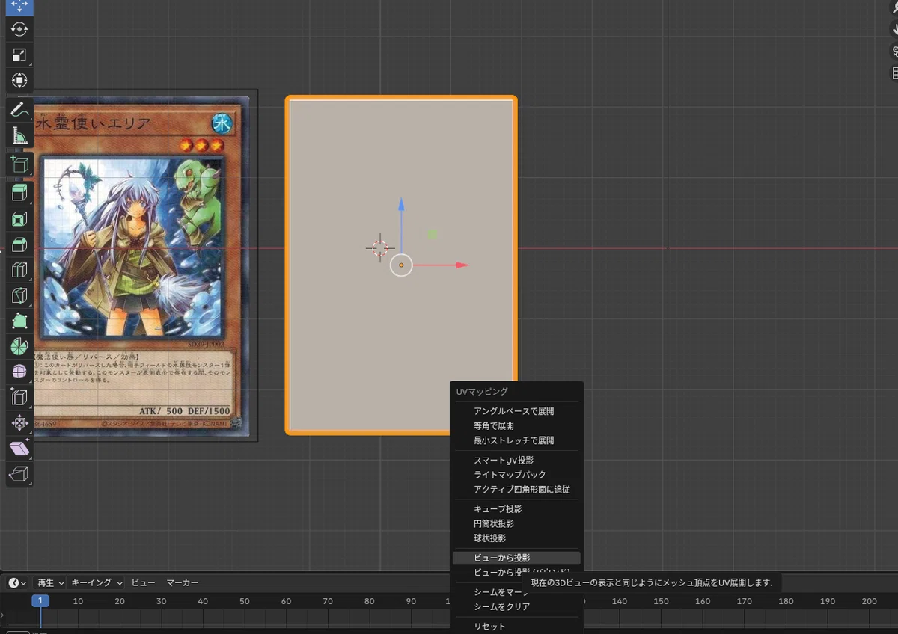Click the UVマッピング menu header
Image resolution: width=898 pixels, height=634 pixels.
tap(482, 391)
